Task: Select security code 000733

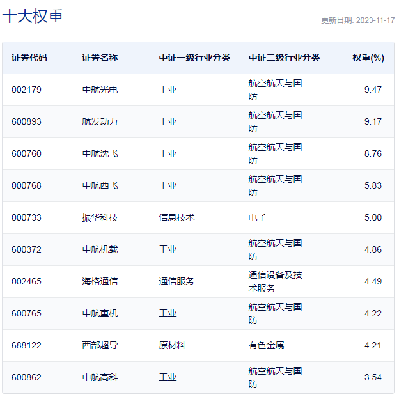Action: [26, 217]
